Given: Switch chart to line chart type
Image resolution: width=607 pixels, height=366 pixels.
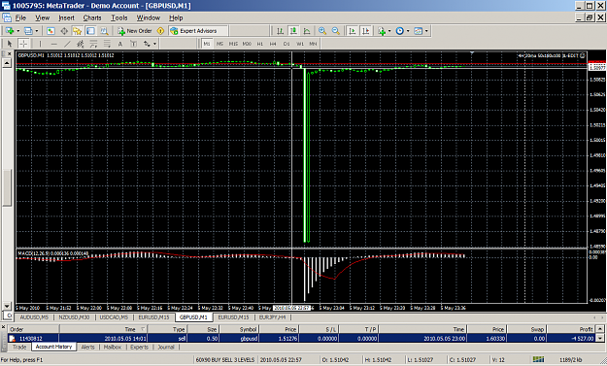Looking at the screenshot, I should click(x=307, y=31).
